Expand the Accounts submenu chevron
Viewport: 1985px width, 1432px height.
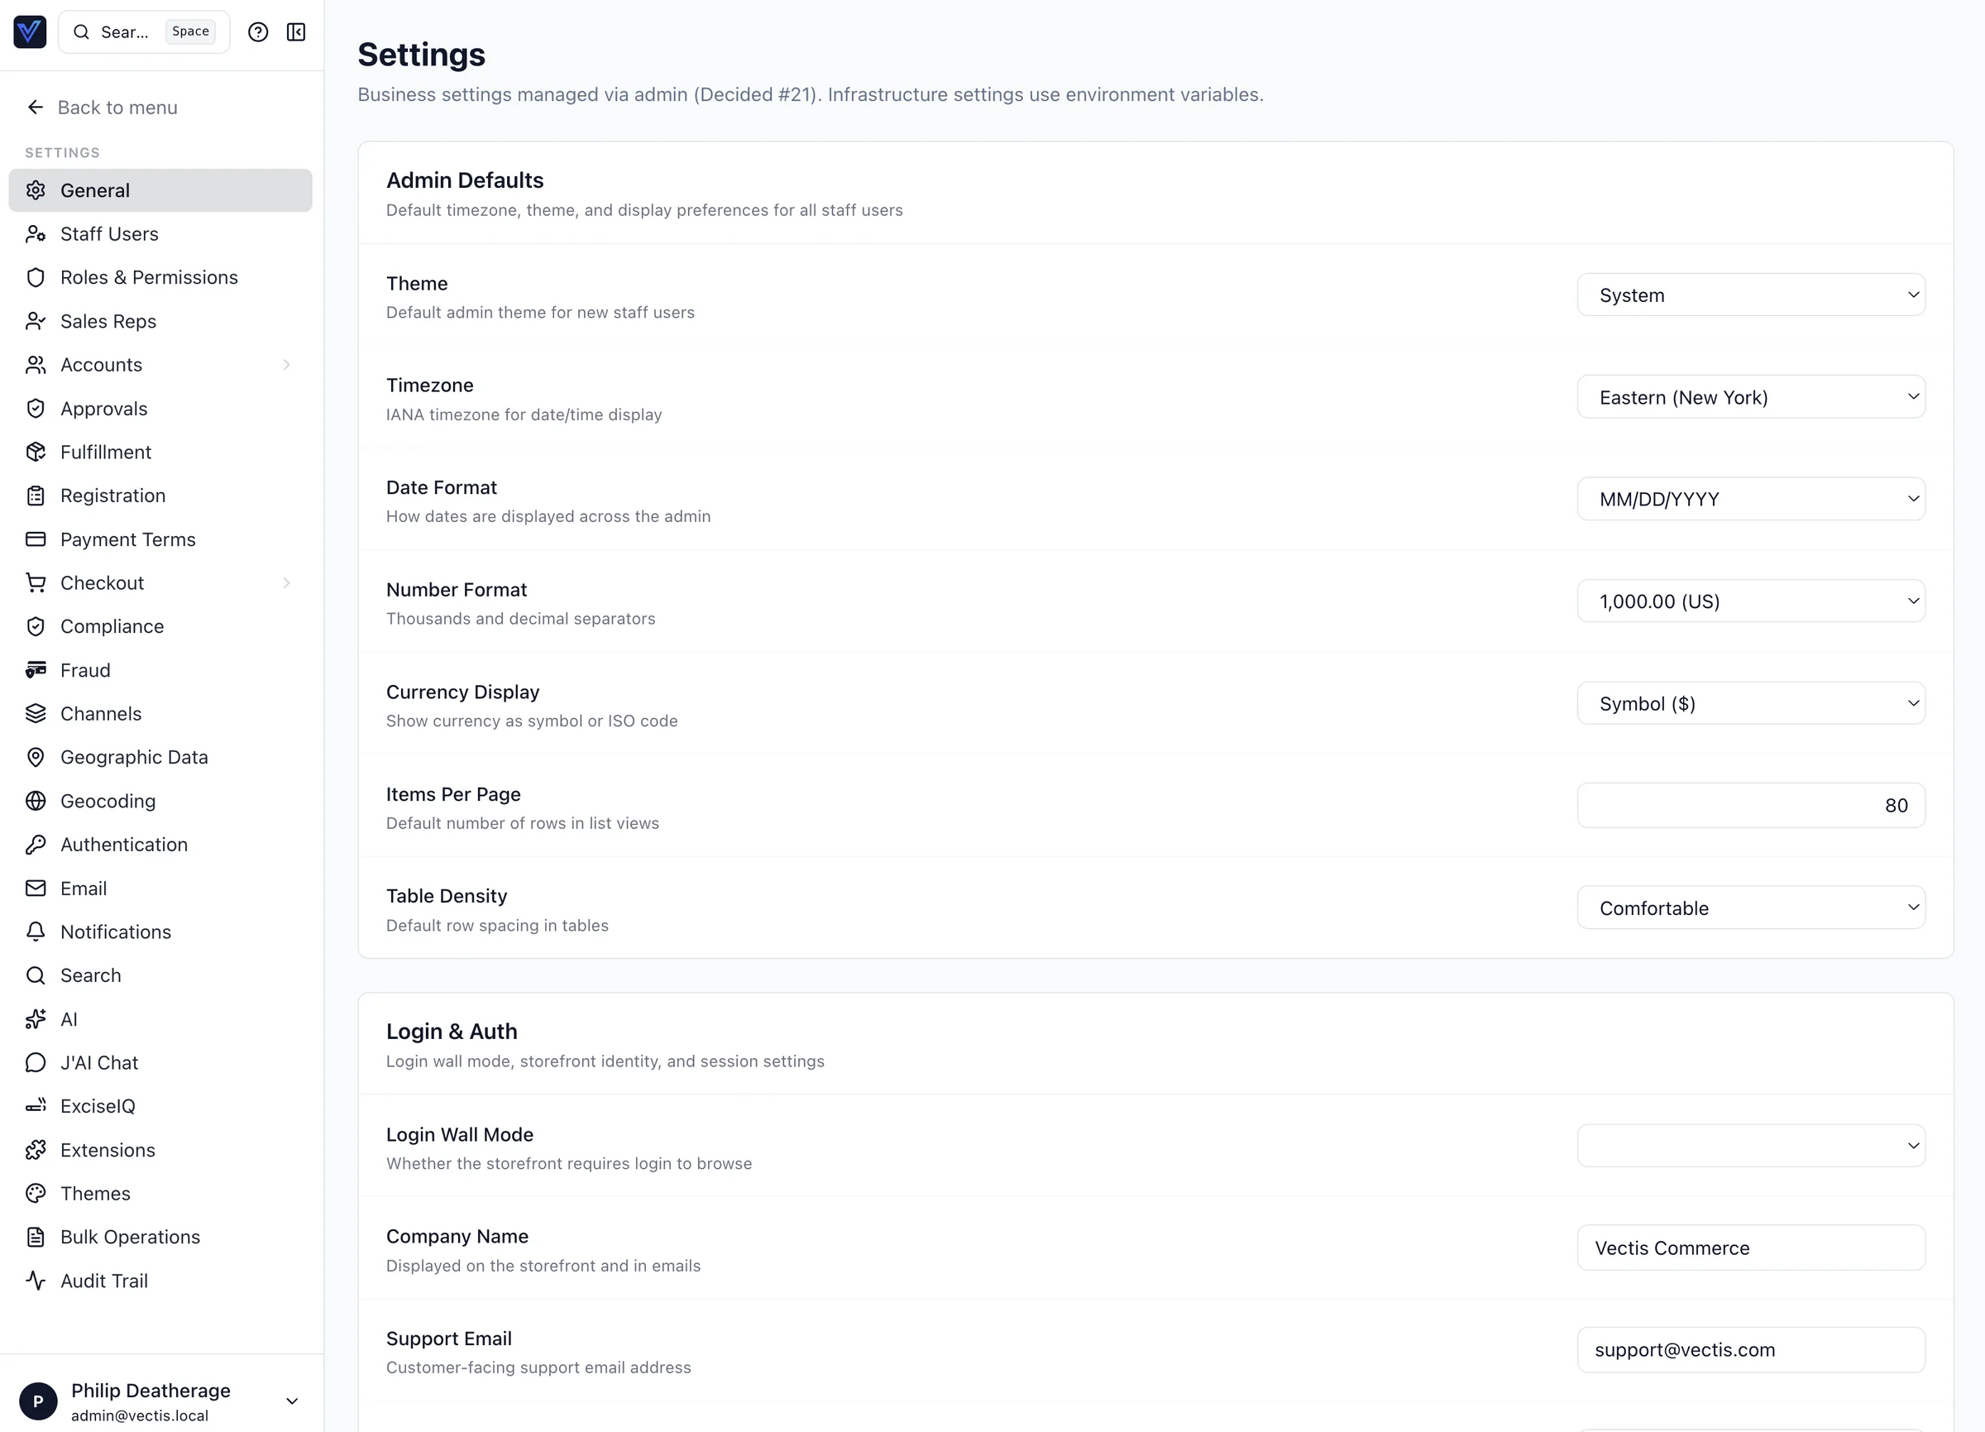tap(286, 365)
